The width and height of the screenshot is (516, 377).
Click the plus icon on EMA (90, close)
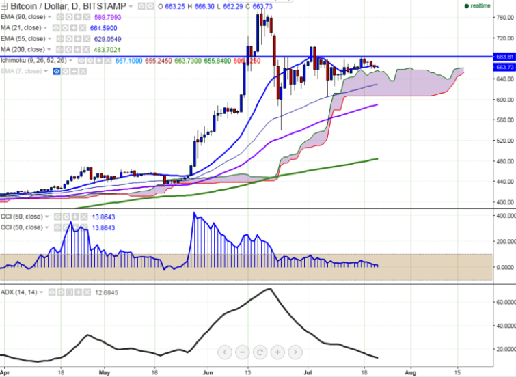[x=78, y=17]
